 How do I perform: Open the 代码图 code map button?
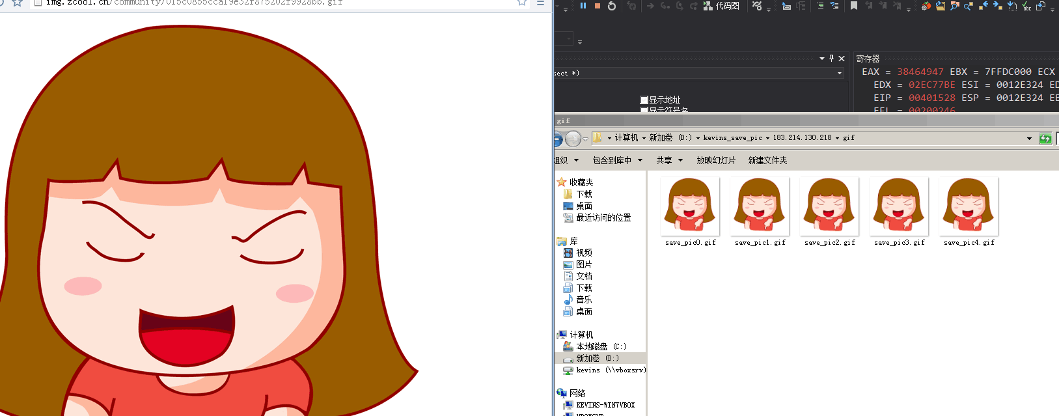[721, 6]
